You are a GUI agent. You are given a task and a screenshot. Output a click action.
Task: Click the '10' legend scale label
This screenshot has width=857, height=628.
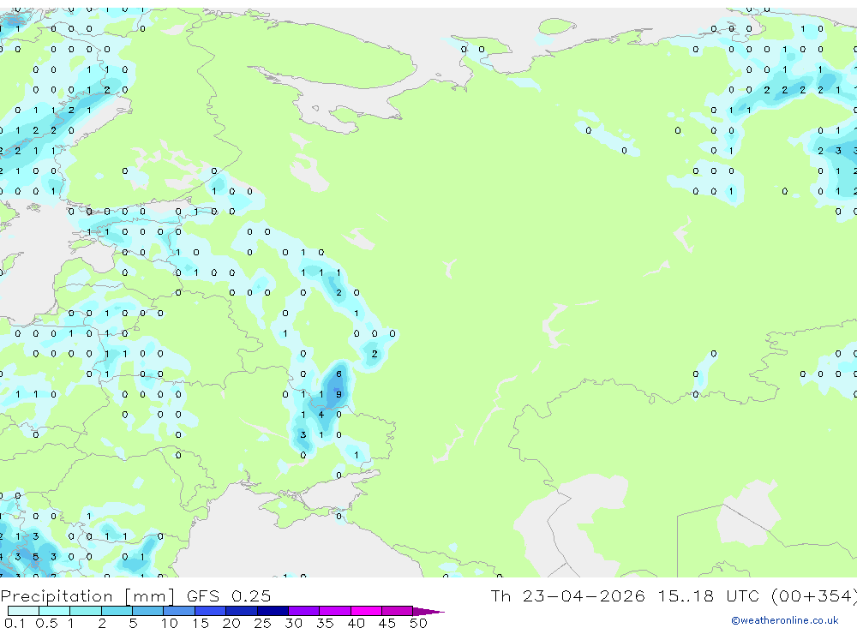click(169, 623)
